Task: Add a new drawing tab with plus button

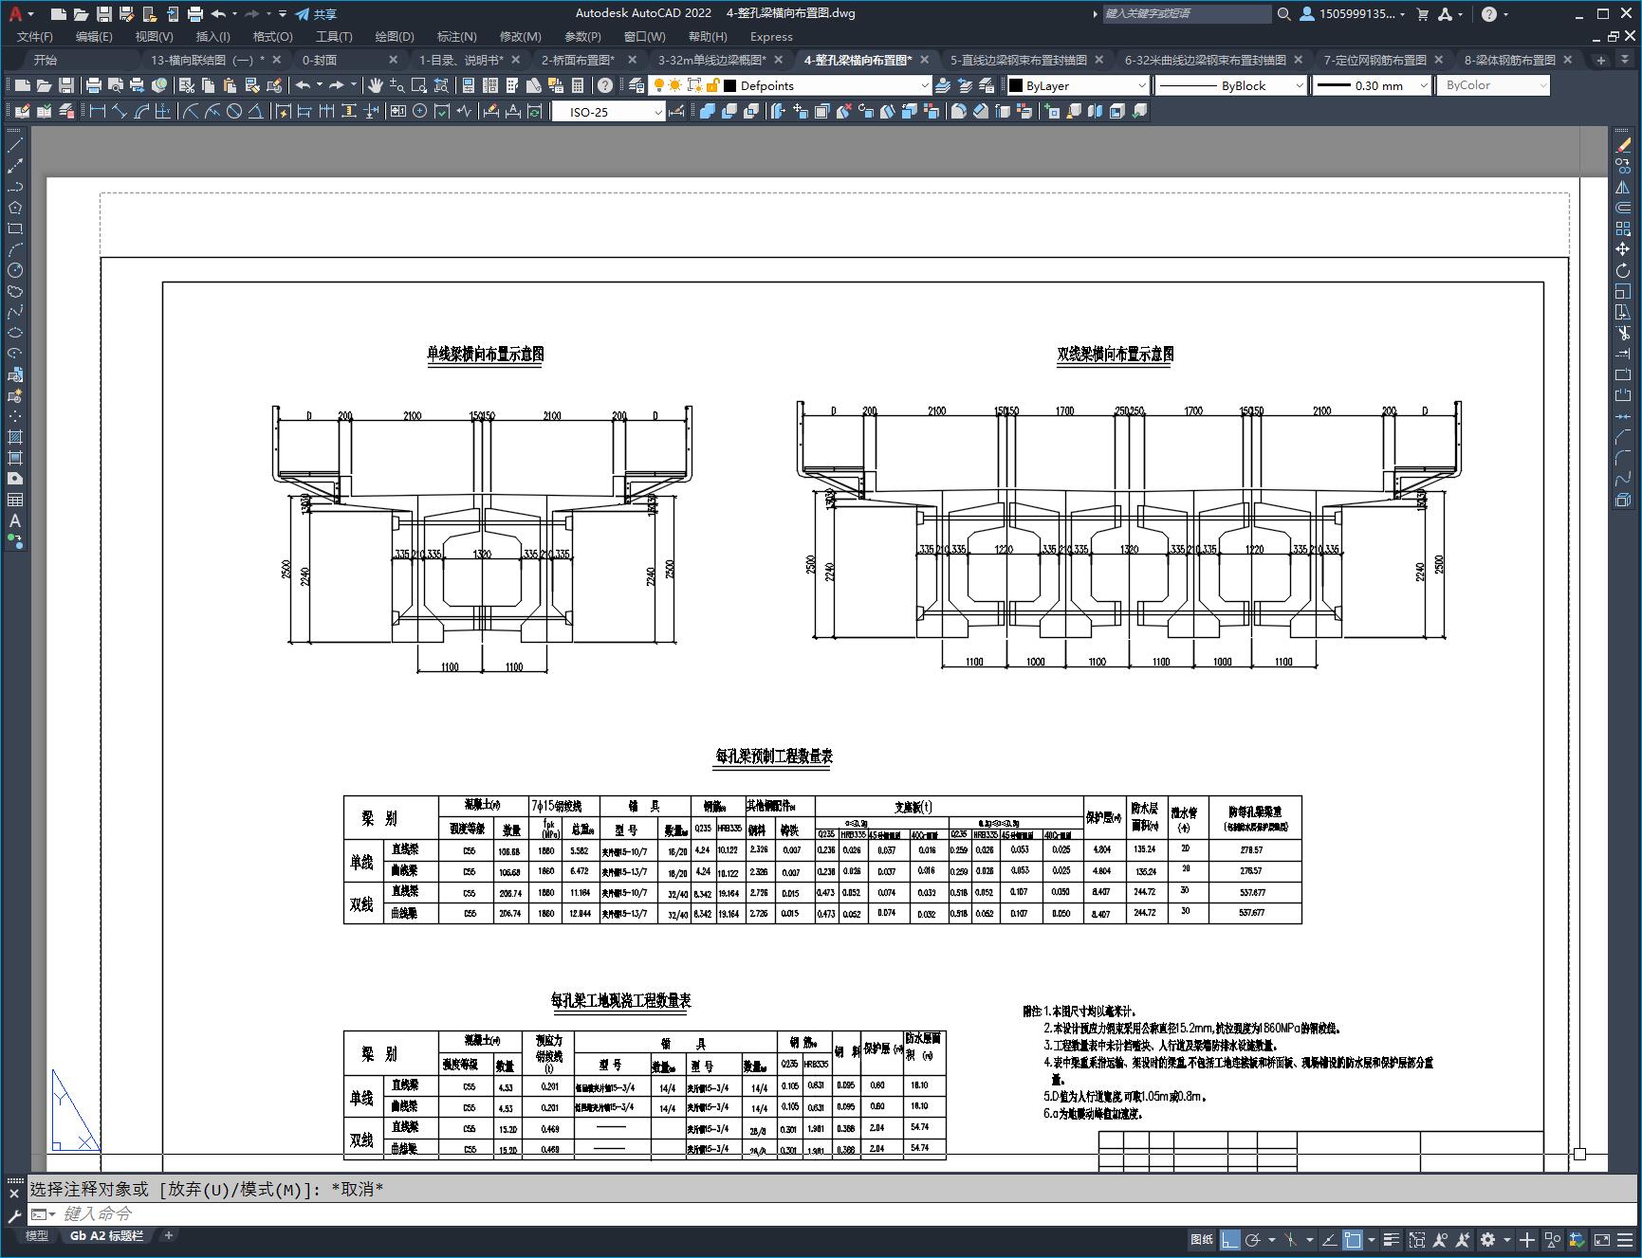Action: (1601, 59)
